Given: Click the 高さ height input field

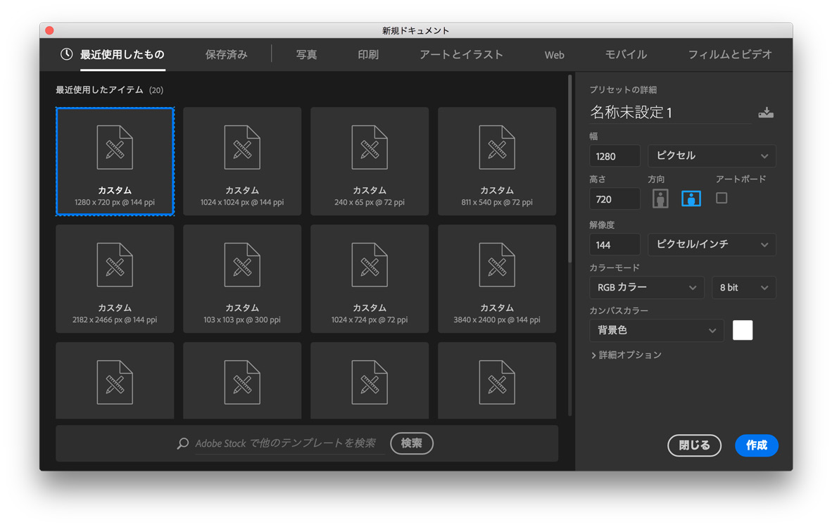Looking at the screenshot, I should coord(614,199).
